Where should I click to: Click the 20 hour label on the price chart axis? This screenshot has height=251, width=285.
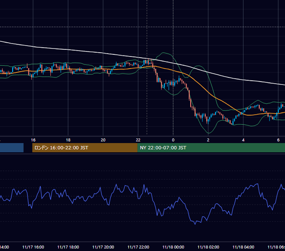coord(103,140)
